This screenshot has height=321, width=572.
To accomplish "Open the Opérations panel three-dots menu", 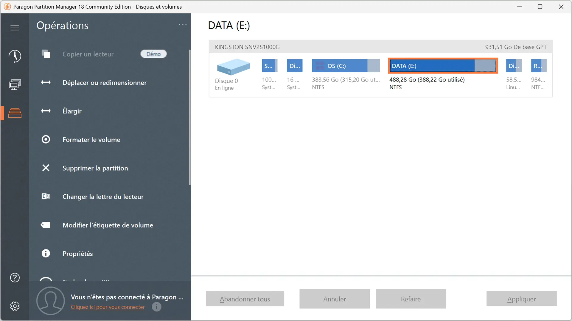I will [x=183, y=25].
